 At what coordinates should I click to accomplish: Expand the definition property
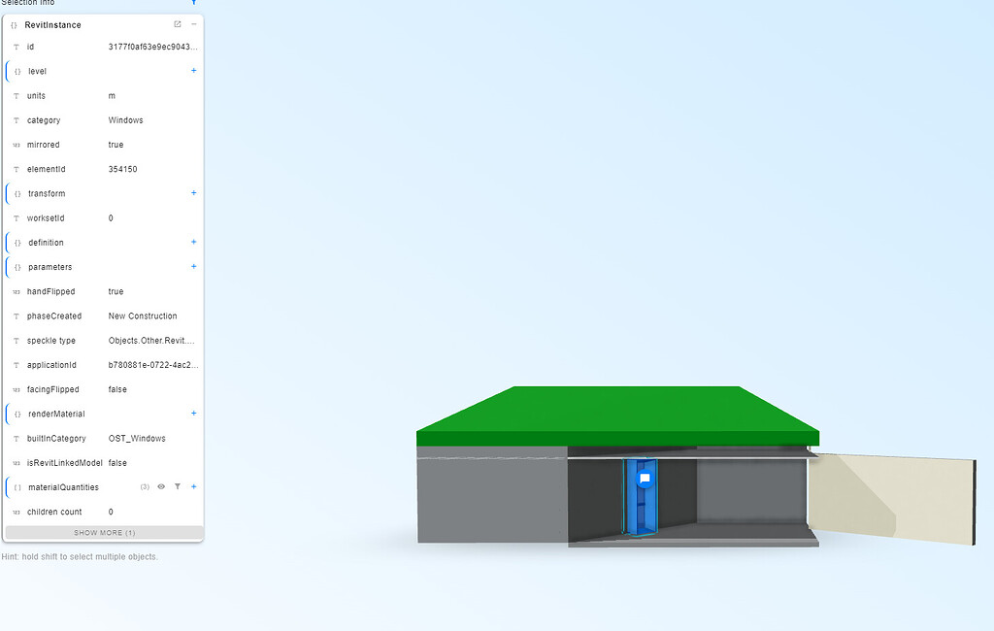click(193, 242)
